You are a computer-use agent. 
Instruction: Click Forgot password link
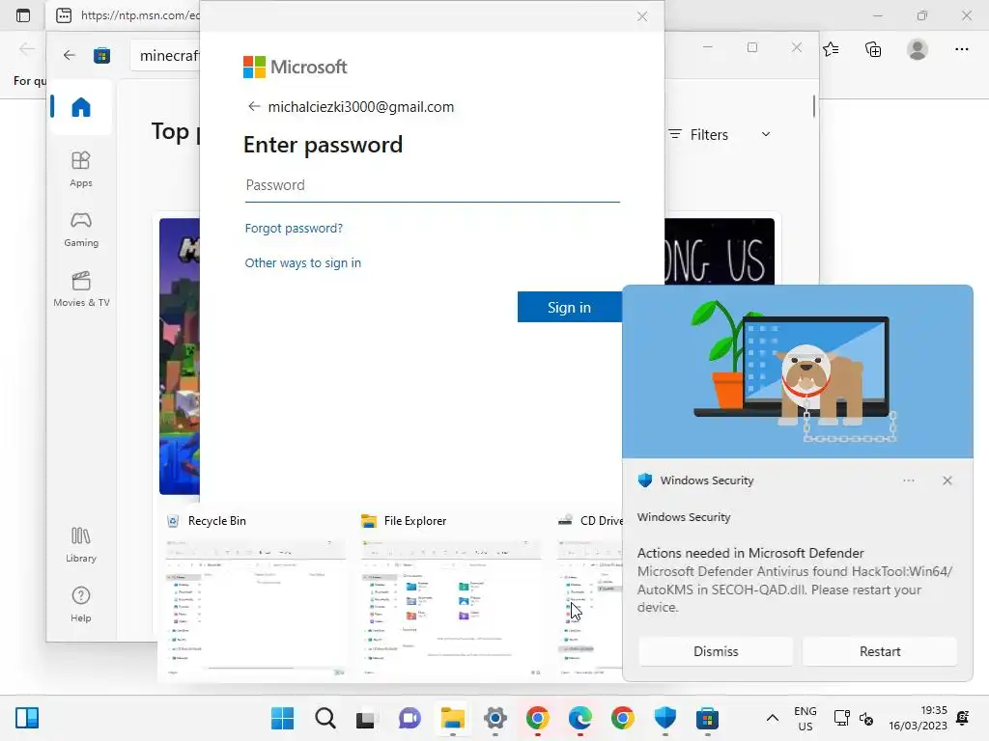pos(294,228)
